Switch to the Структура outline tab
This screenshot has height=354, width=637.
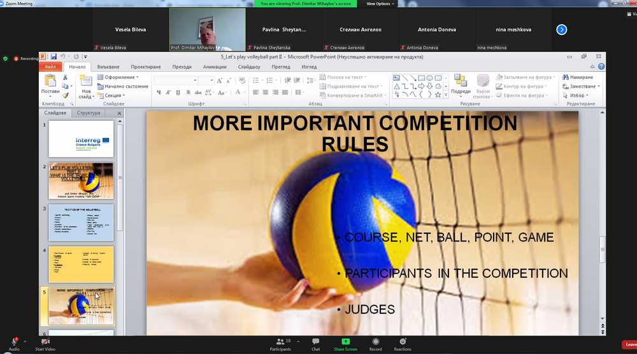point(89,113)
